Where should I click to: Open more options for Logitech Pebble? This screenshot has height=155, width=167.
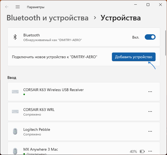coord(150,131)
